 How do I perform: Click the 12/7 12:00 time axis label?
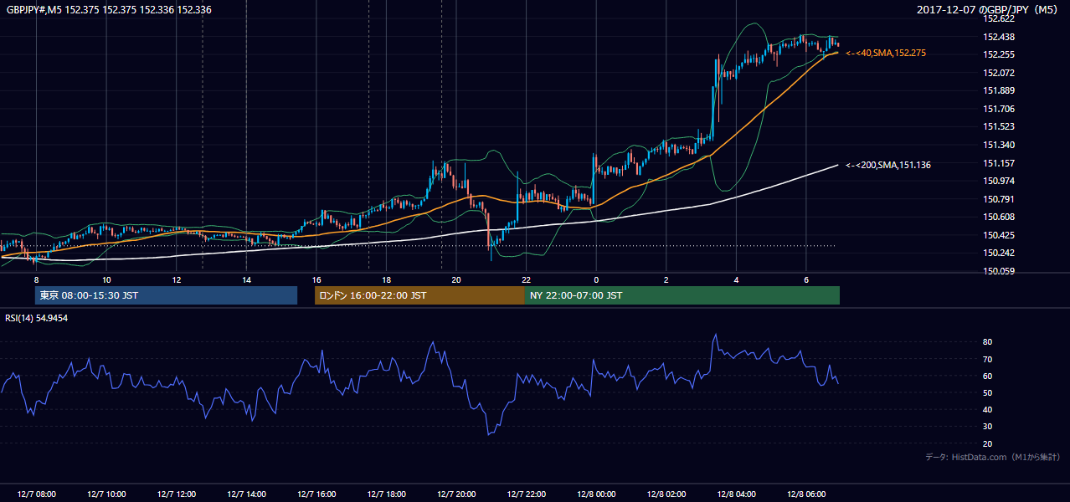pyautogui.click(x=177, y=494)
